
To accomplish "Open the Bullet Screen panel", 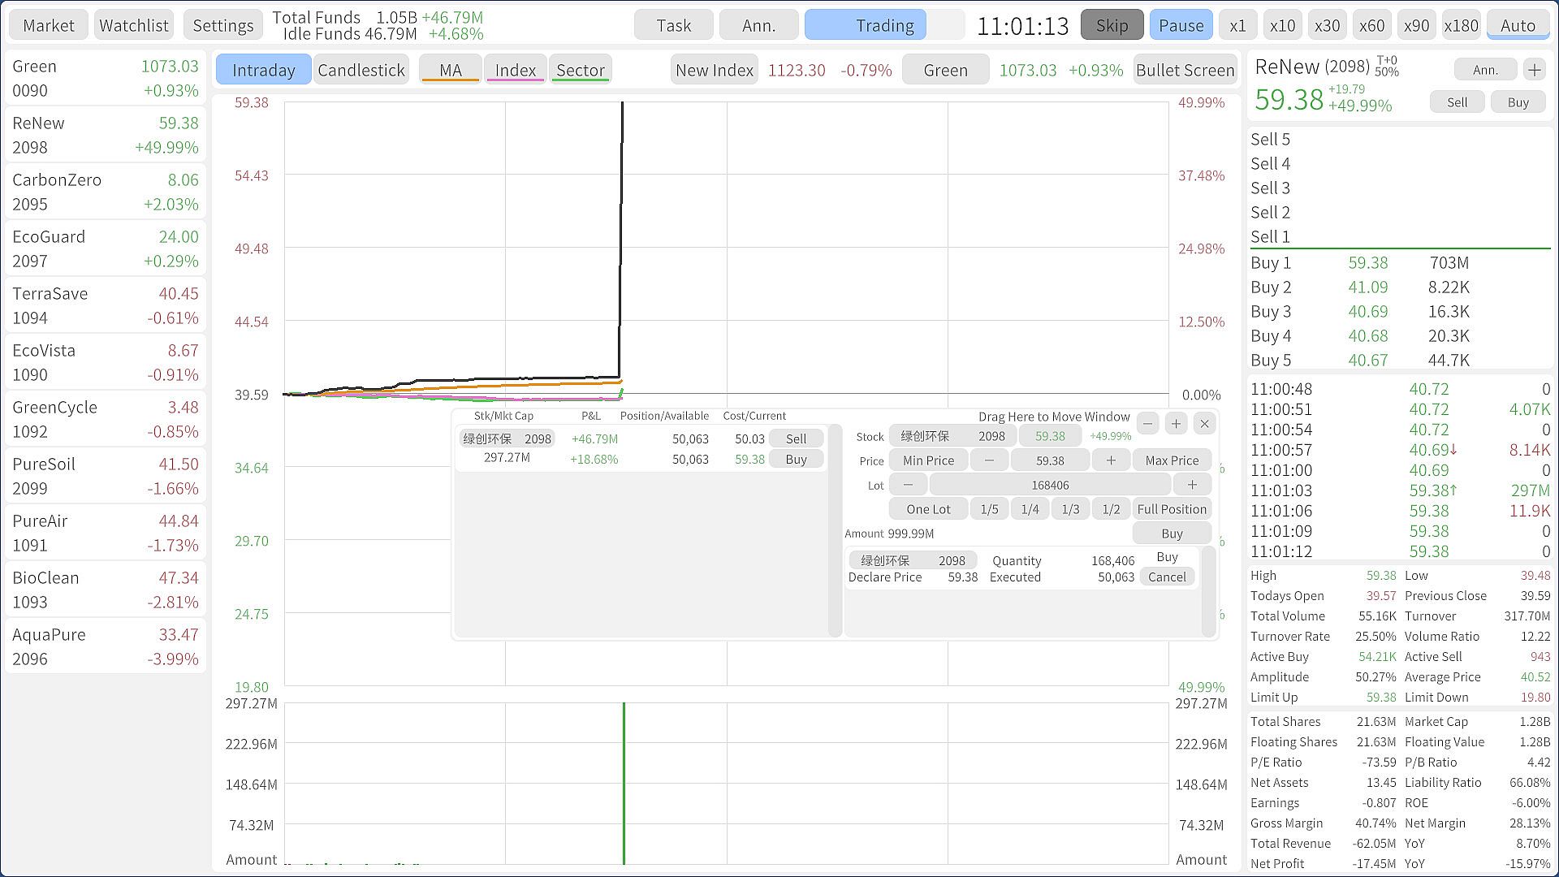I will tap(1185, 70).
